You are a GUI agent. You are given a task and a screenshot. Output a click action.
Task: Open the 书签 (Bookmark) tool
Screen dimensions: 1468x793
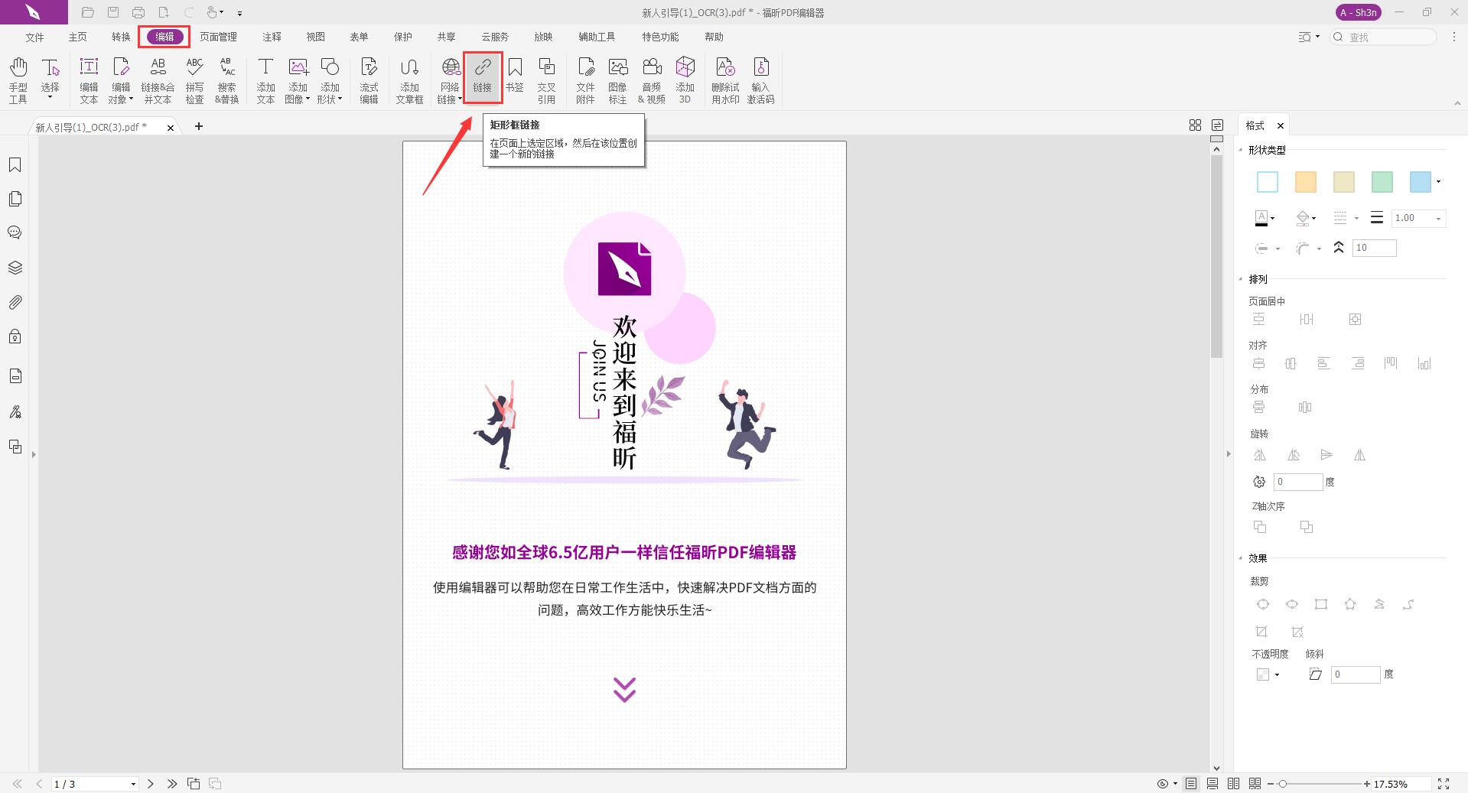515,79
